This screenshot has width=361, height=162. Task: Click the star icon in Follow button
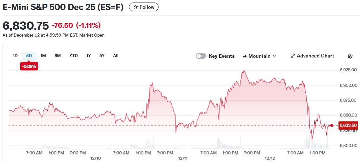[x=136, y=7]
